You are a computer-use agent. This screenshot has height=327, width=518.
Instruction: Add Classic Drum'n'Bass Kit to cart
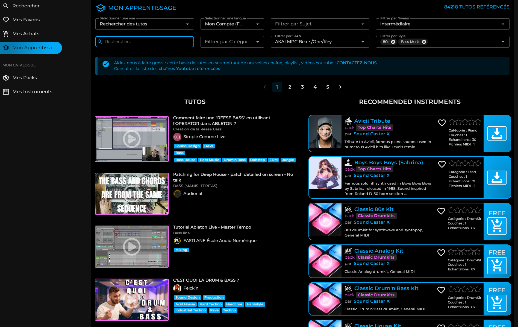(x=497, y=303)
